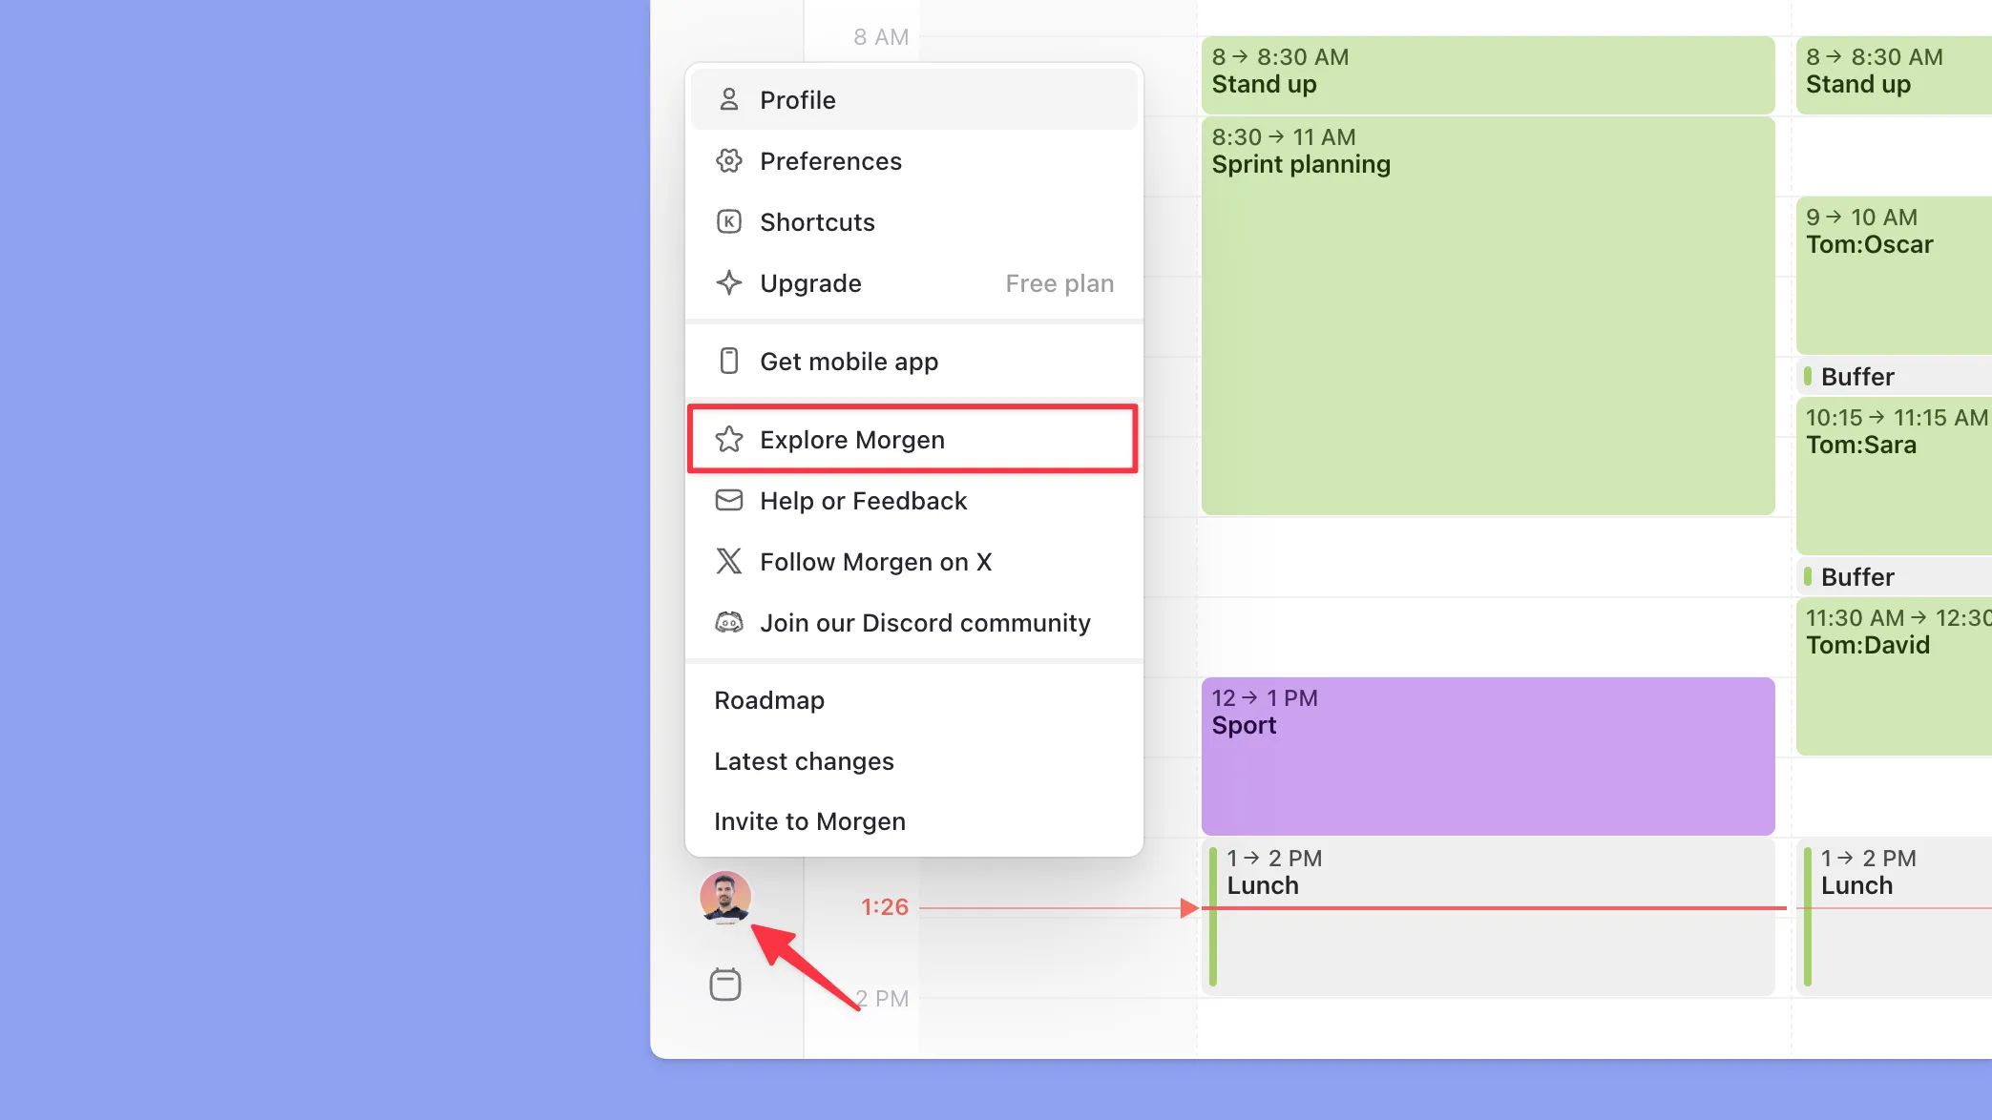The width and height of the screenshot is (1992, 1120).
Task: Open the Profile menu entry
Action: [913, 100]
